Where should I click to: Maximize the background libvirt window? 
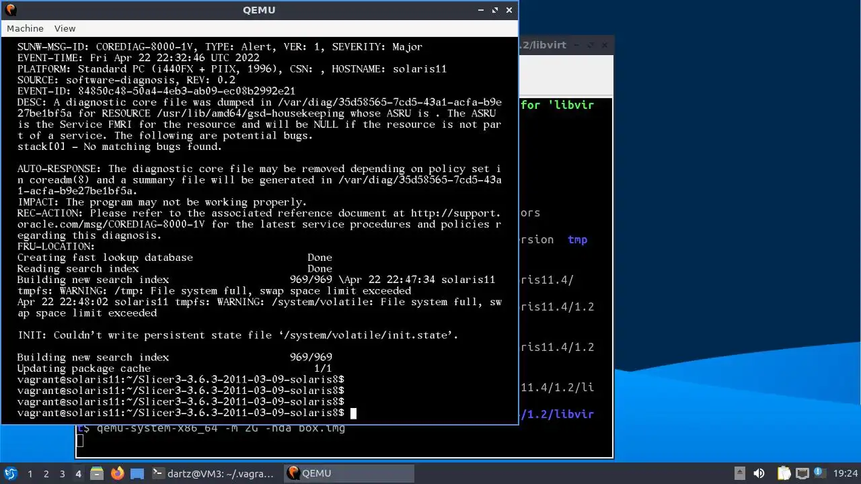tap(590, 45)
